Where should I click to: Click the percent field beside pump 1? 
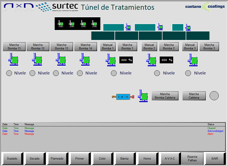(126, 59)
